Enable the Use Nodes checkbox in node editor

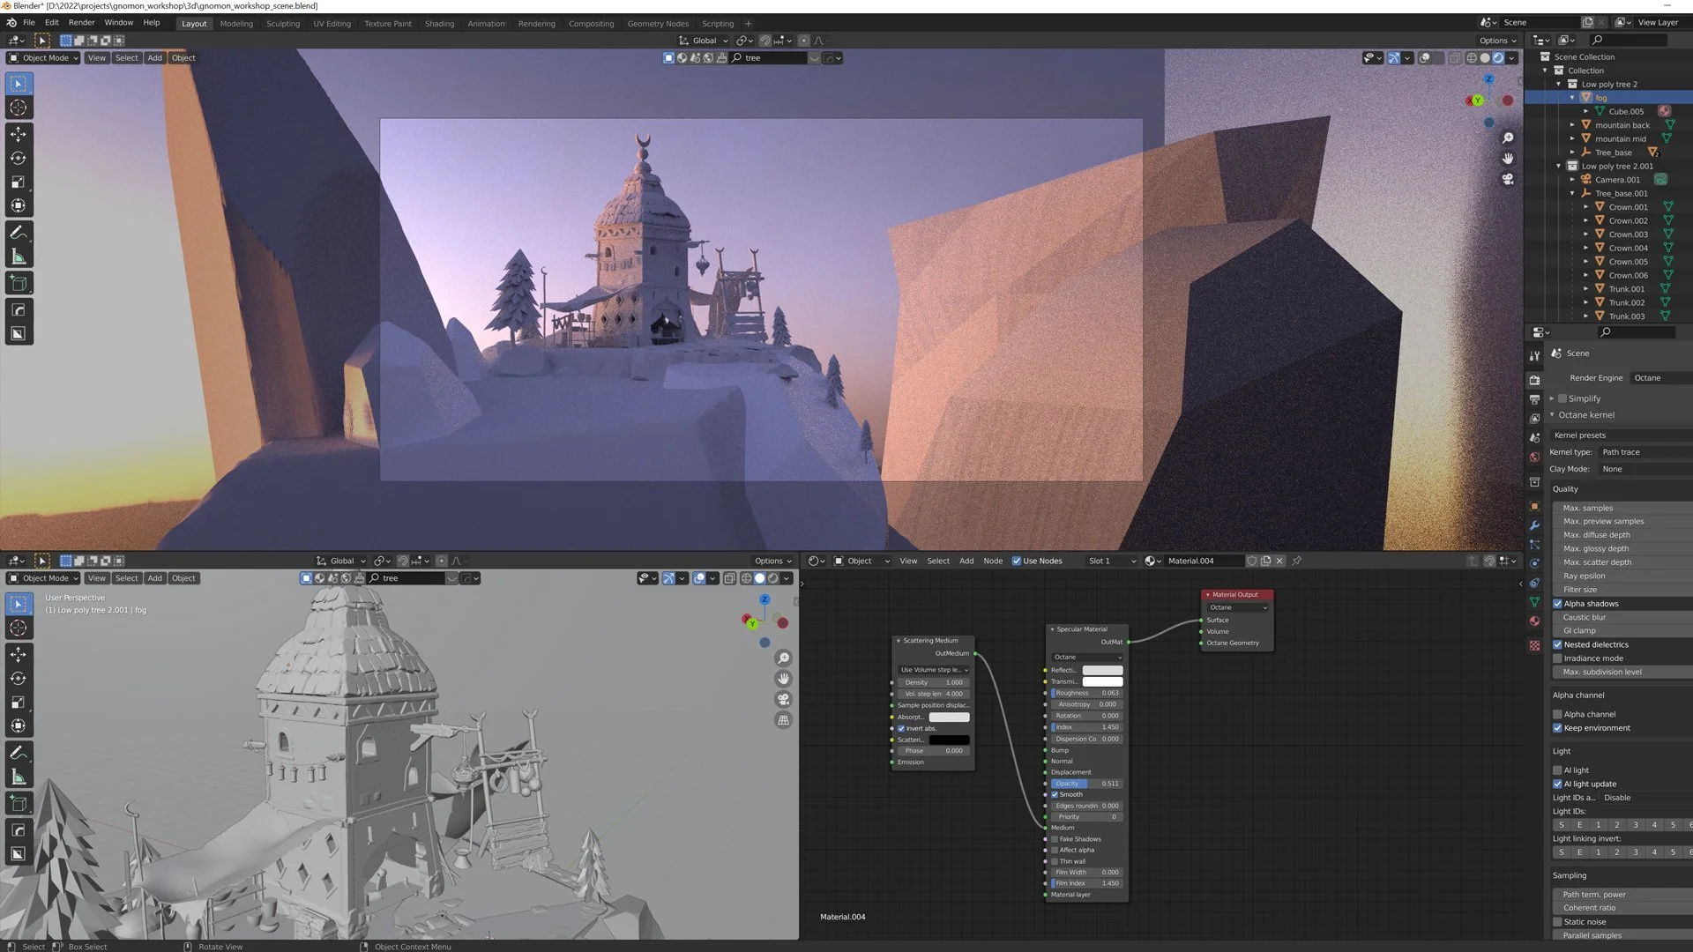(1018, 561)
